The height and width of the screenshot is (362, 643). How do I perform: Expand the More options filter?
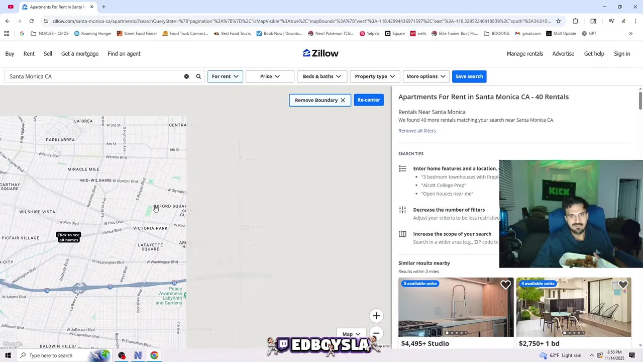coord(426,76)
